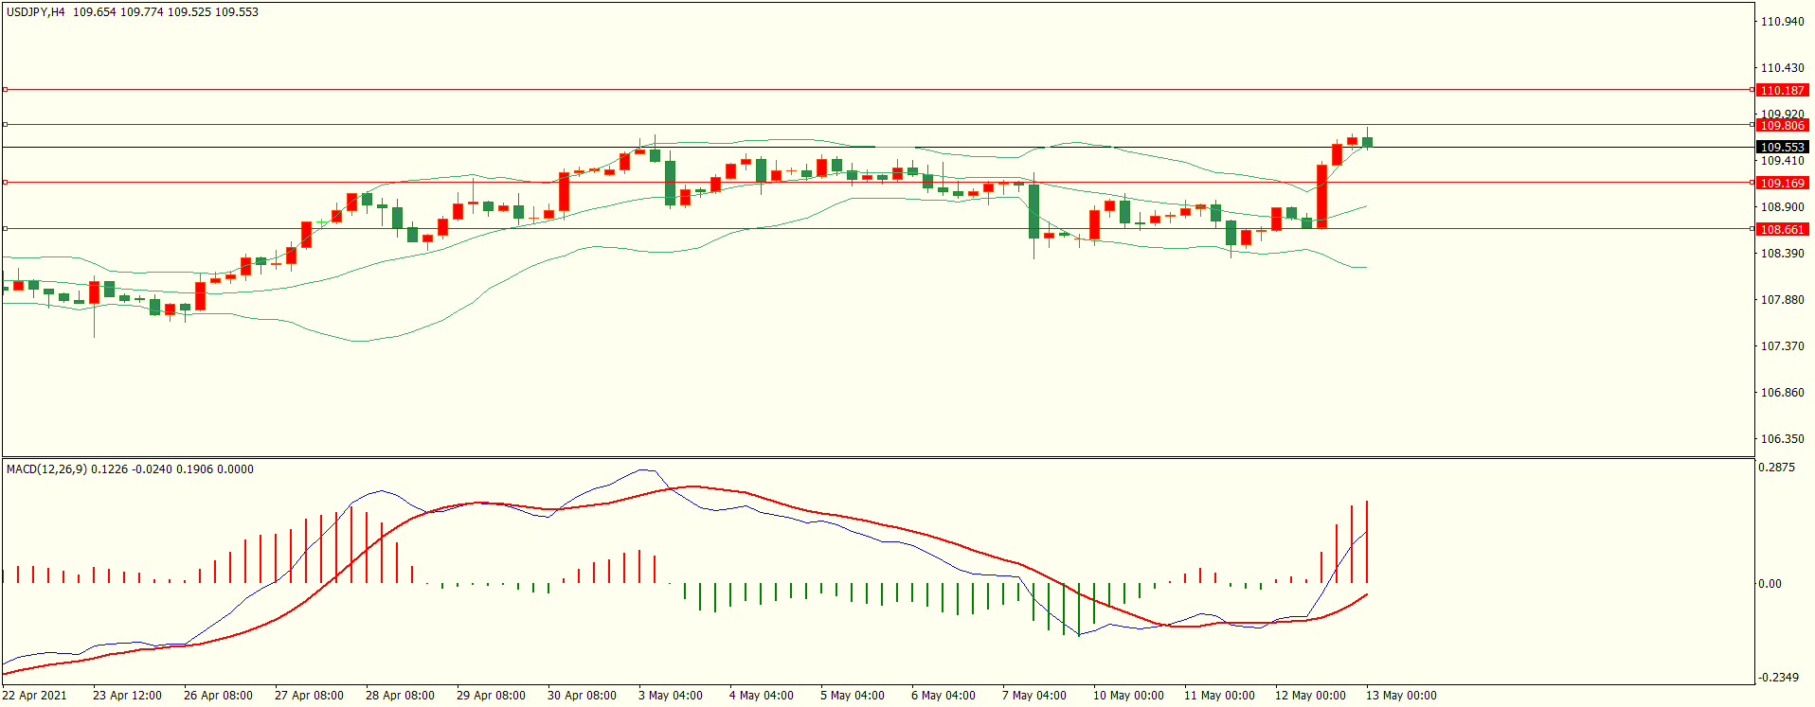
Task: Click the 3 May 04:00 time label
Action: click(671, 696)
